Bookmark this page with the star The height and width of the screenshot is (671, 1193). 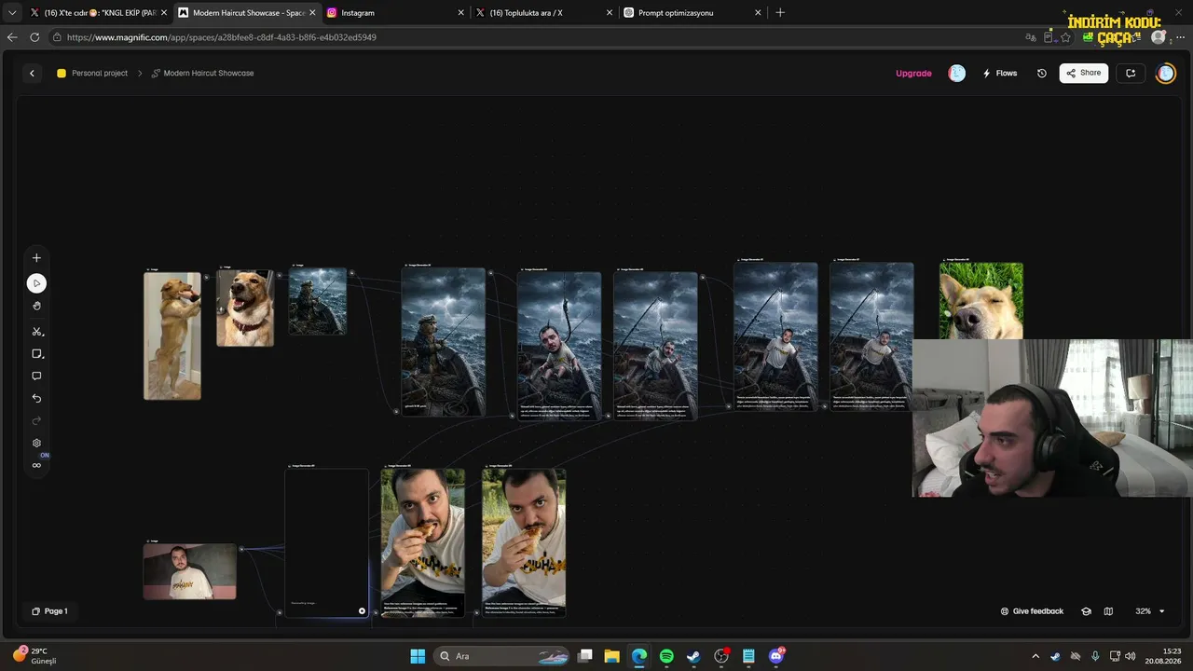click(x=1065, y=37)
